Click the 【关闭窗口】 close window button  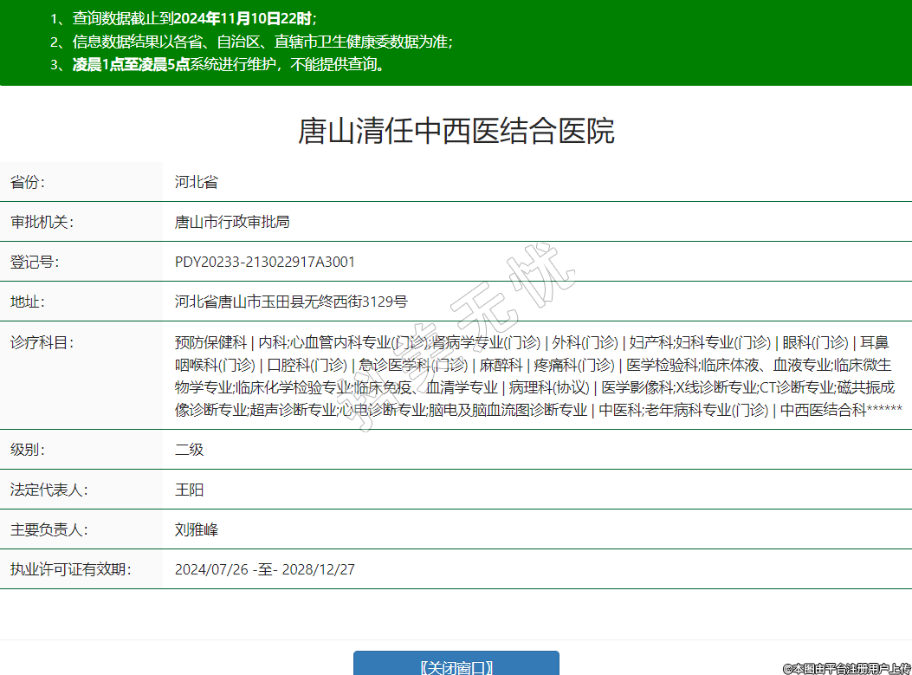click(456, 665)
